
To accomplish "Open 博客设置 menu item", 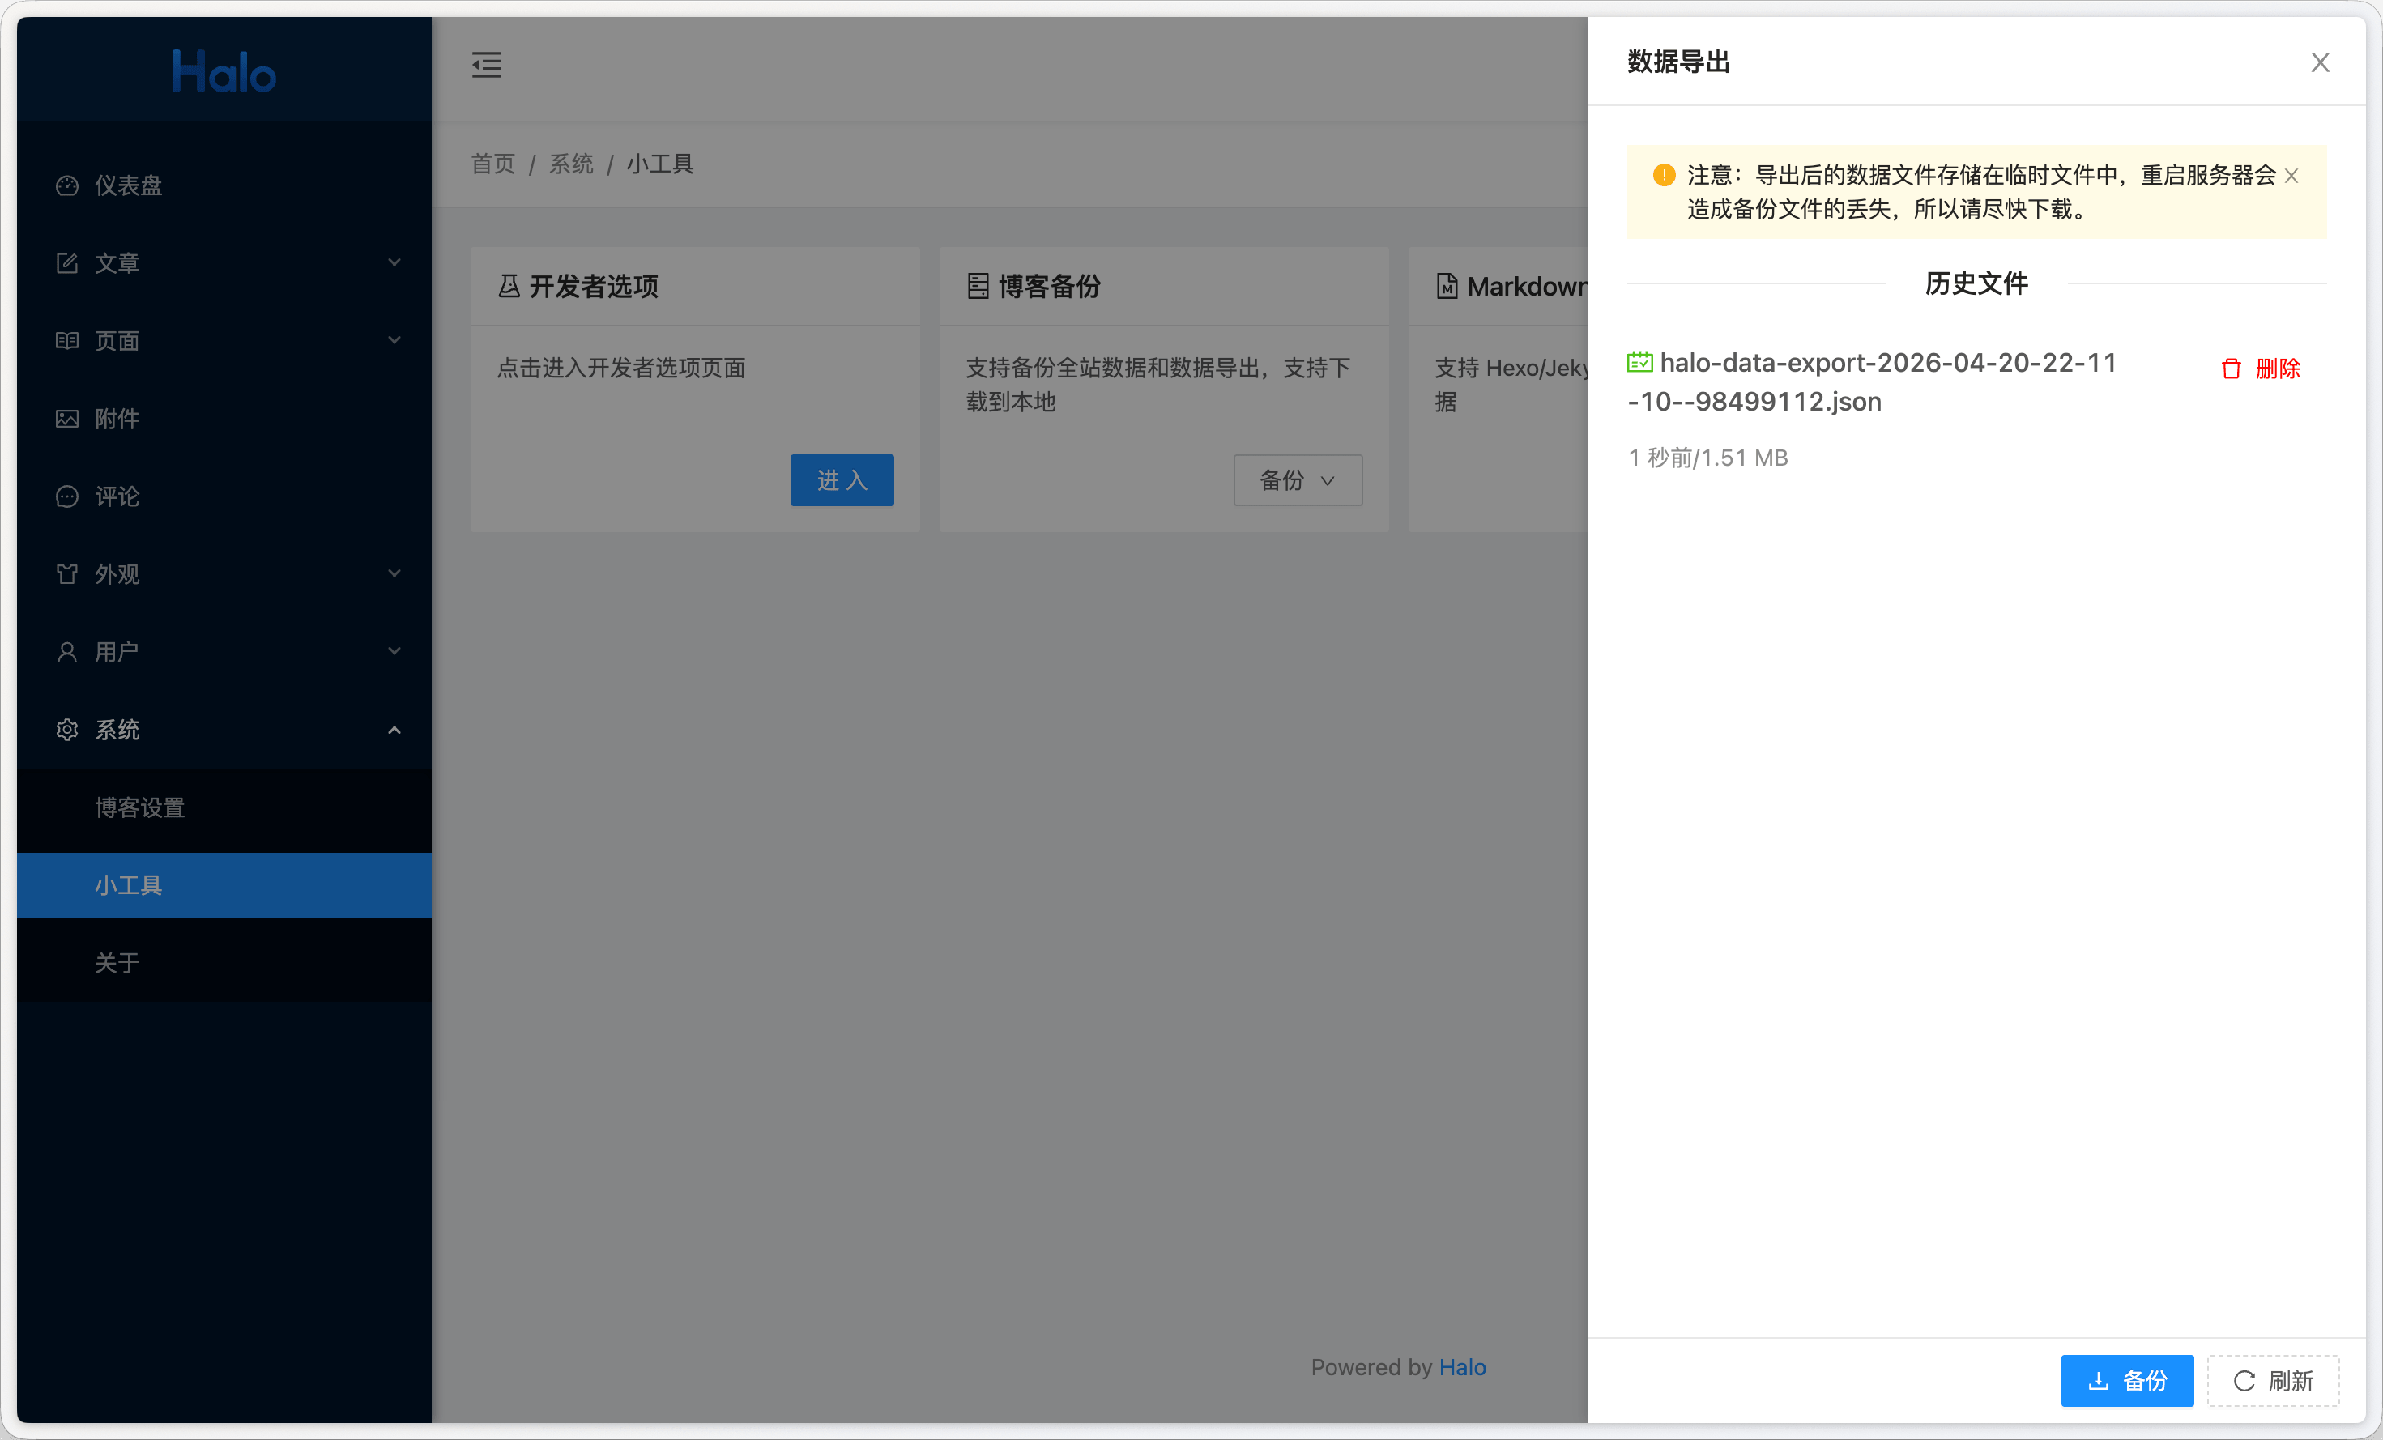I will pyautogui.click(x=140, y=807).
